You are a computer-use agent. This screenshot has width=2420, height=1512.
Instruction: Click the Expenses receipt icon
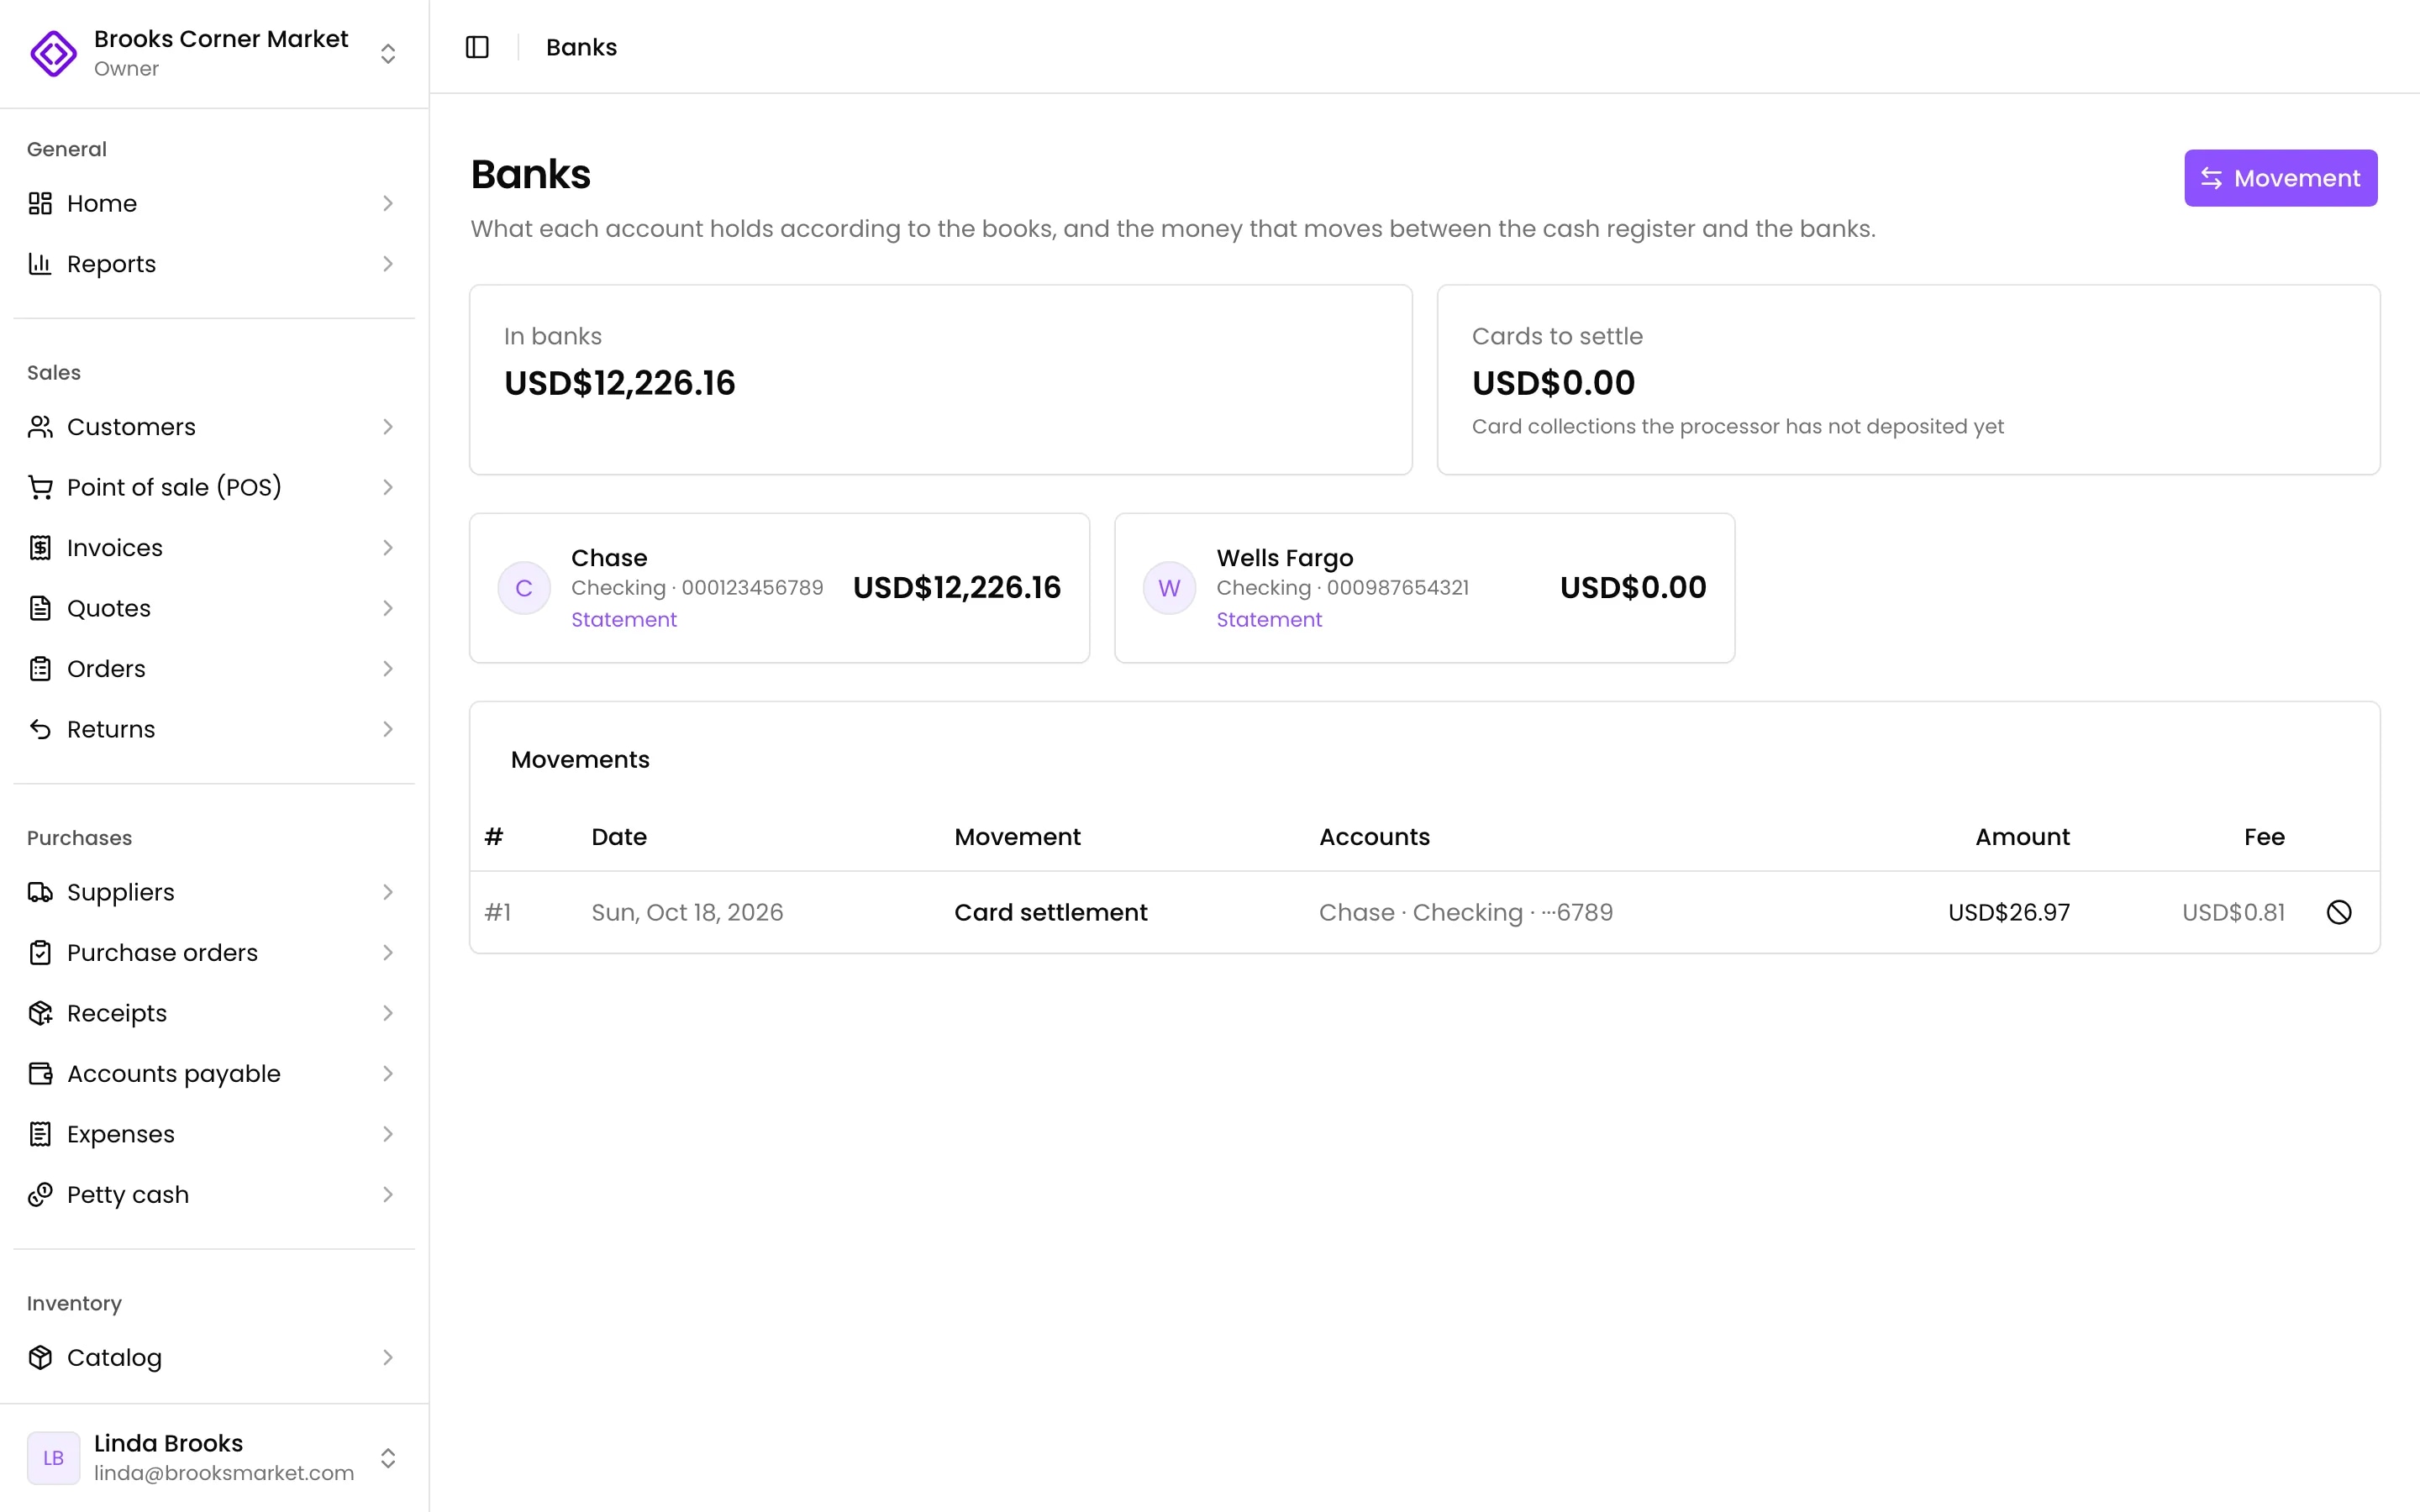pos(40,1134)
